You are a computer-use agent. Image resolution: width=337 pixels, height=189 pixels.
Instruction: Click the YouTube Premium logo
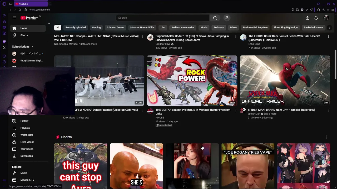[x=29, y=18]
